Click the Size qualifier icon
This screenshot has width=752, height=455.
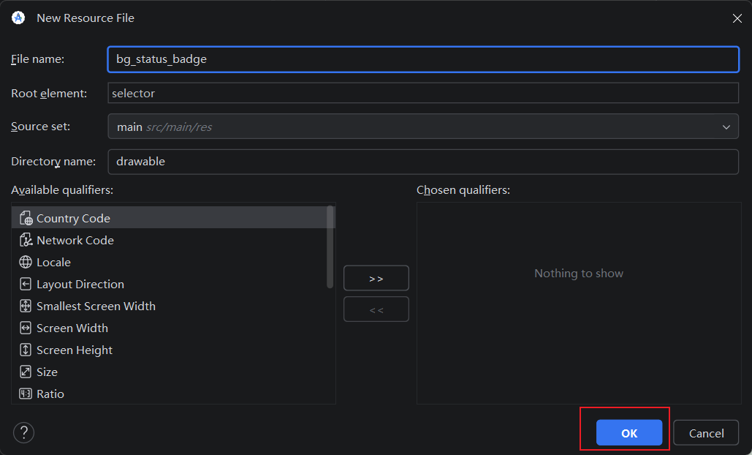(x=26, y=372)
